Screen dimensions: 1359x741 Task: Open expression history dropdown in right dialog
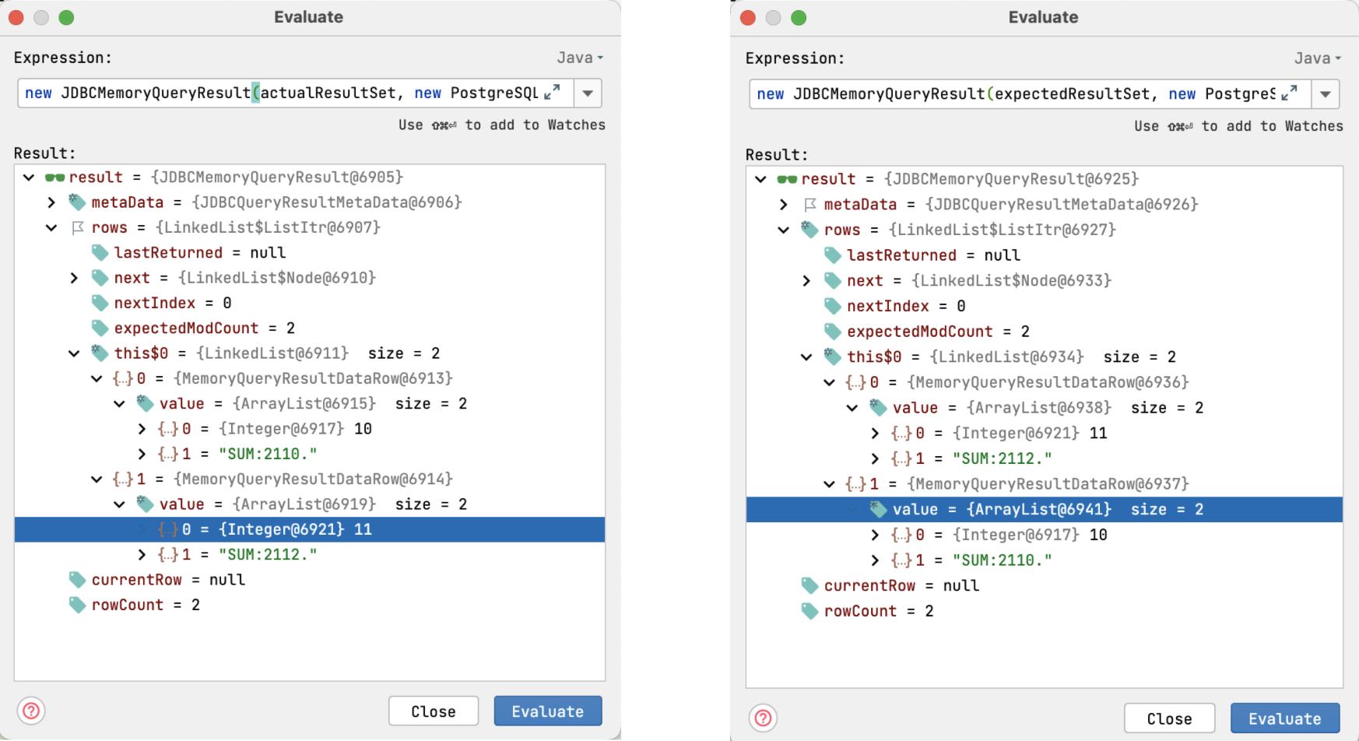click(x=1325, y=94)
